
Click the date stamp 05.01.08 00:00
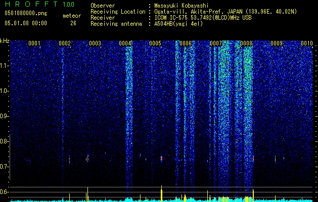tap(26, 23)
